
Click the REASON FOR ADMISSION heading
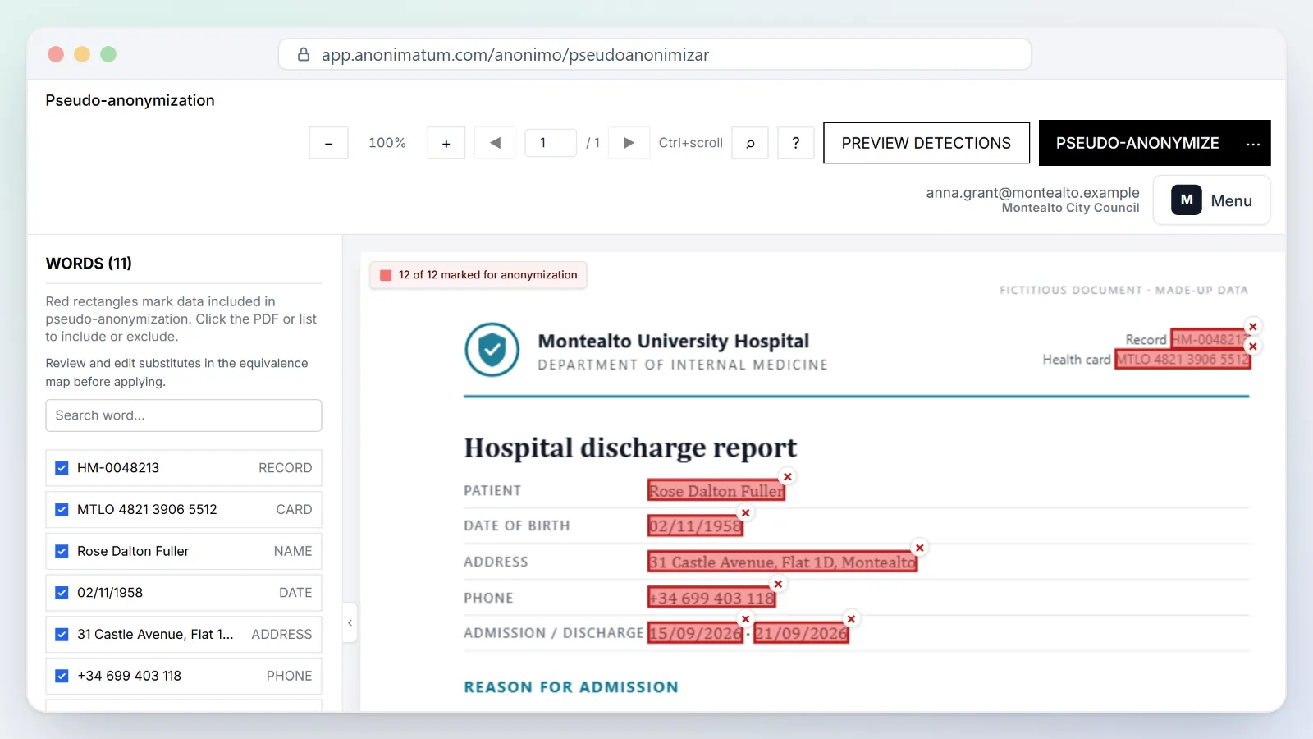click(571, 687)
